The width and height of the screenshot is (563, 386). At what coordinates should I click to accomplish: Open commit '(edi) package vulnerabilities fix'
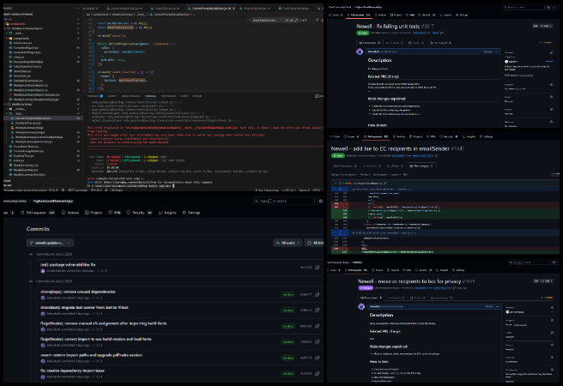[68, 265]
